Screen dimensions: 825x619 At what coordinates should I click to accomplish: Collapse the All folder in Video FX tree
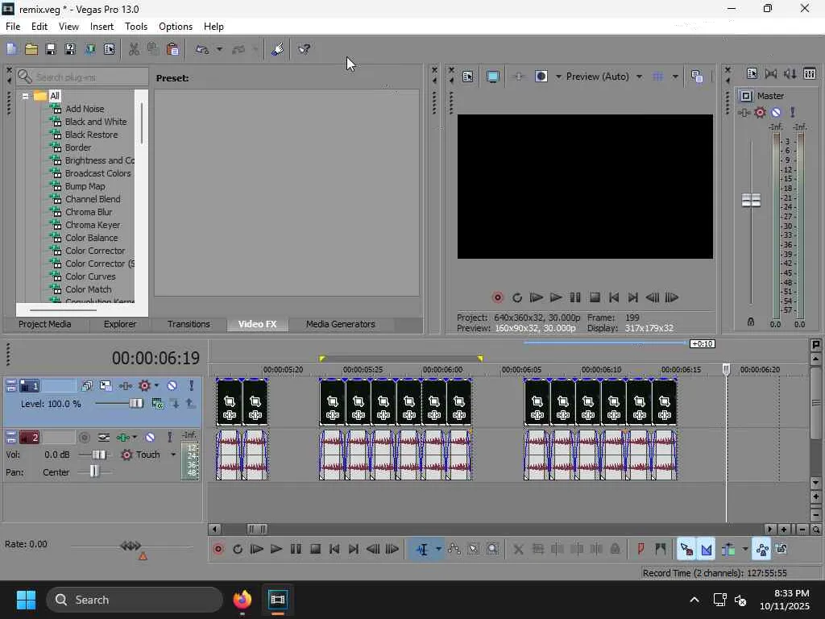pos(25,96)
